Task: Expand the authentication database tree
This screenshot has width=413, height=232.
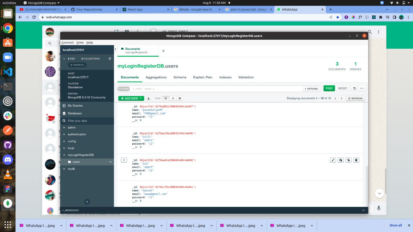Action: (64, 134)
